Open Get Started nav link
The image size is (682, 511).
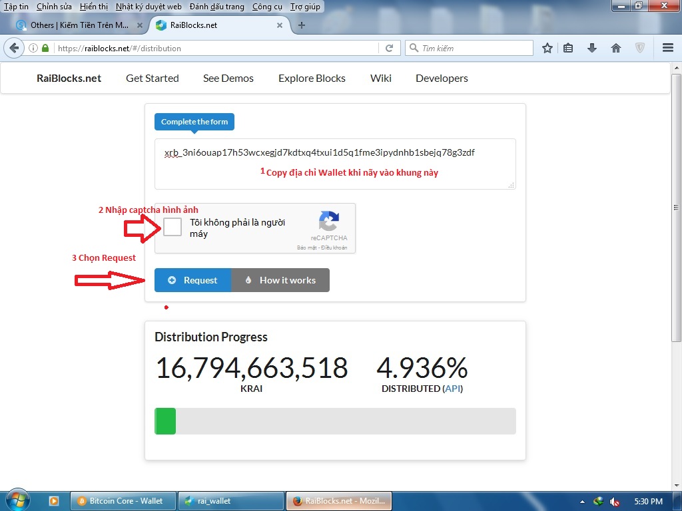tap(153, 79)
